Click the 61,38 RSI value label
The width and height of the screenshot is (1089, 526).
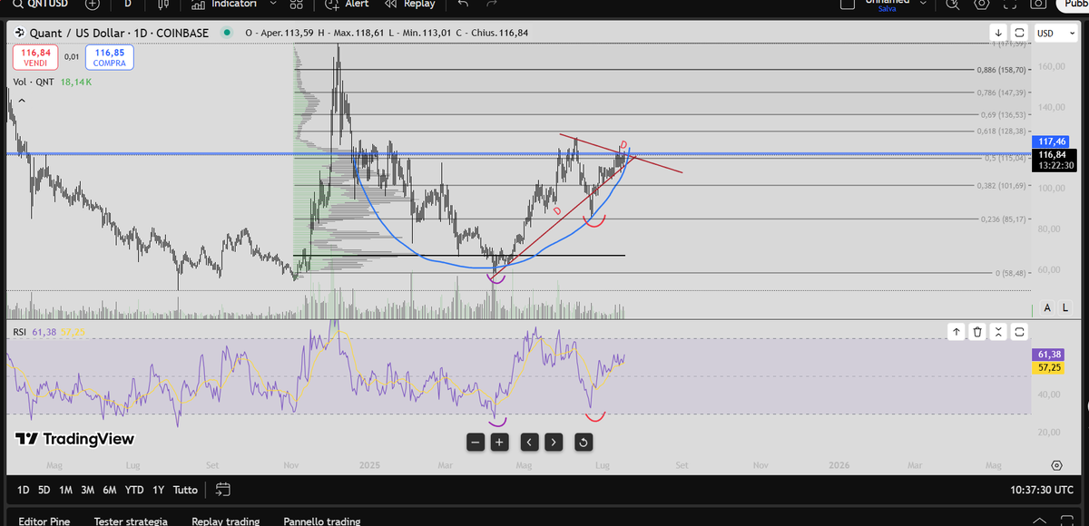pyautogui.click(x=1050, y=354)
